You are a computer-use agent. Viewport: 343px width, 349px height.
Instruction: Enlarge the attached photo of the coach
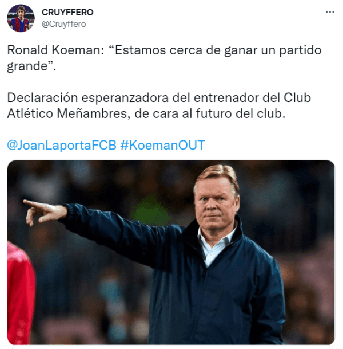coord(171,252)
